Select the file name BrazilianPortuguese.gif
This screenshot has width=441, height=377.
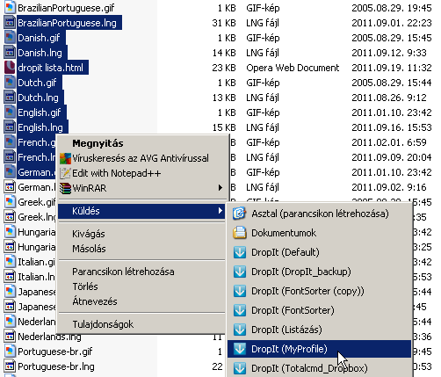tap(66, 8)
